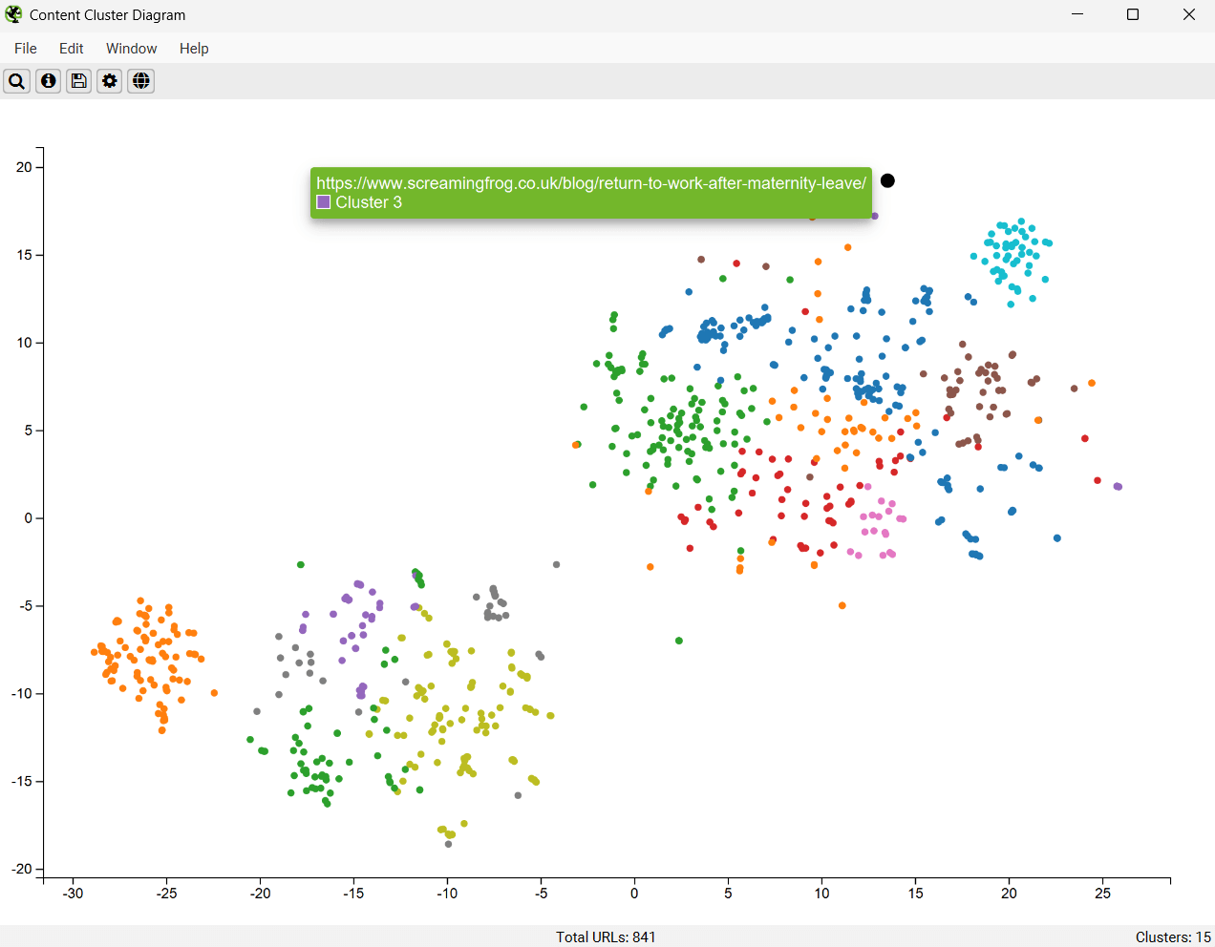Follow the return-to-work maternity leave blog URL
Screen dimensions: 1215x947
590,183
